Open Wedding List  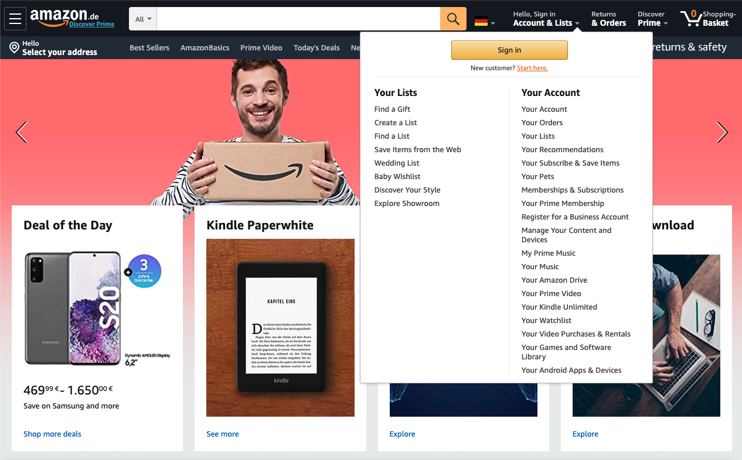click(x=397, y=163)
